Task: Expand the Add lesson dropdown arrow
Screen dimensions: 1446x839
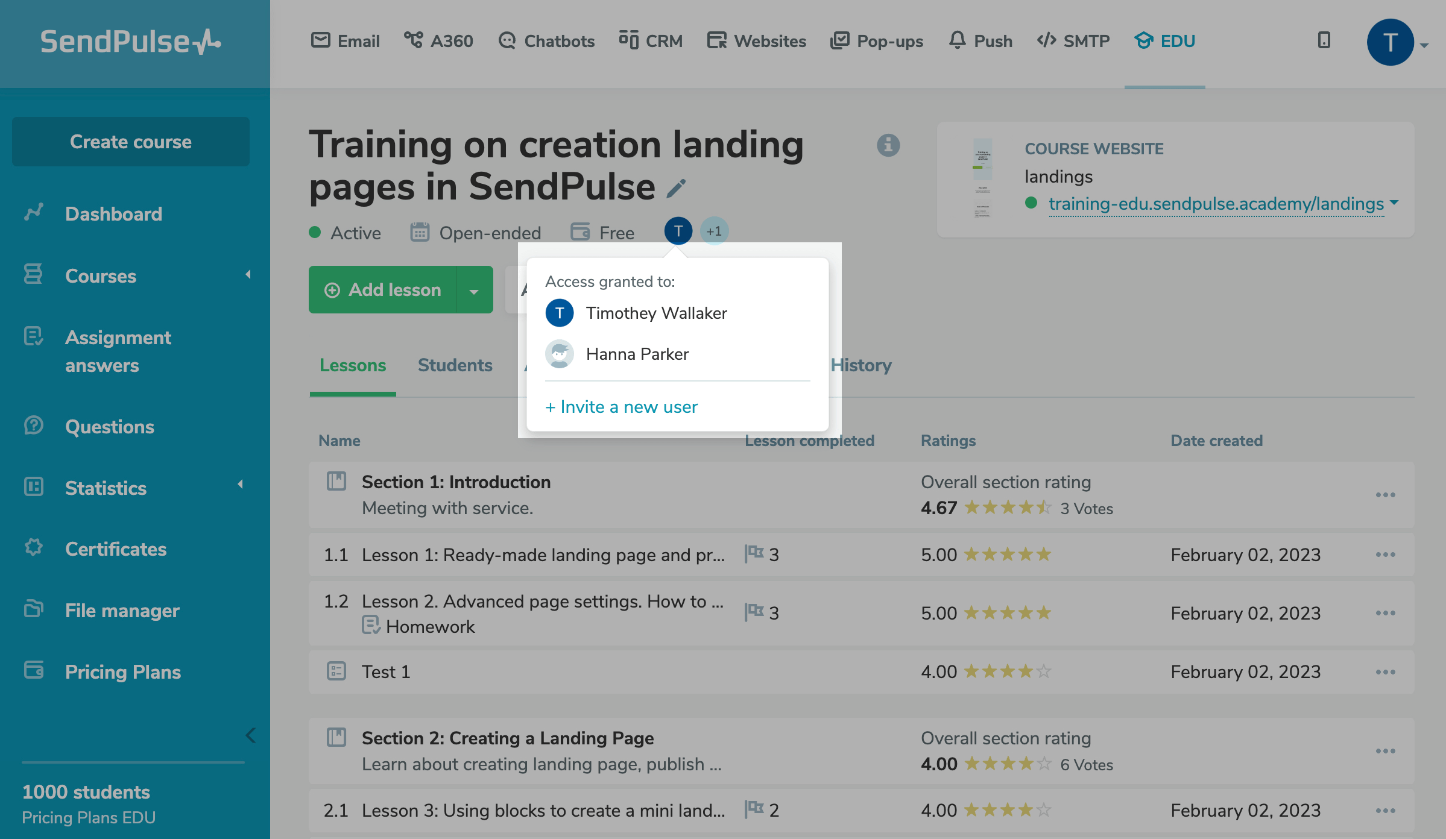Action: click(x=475, y=291)
